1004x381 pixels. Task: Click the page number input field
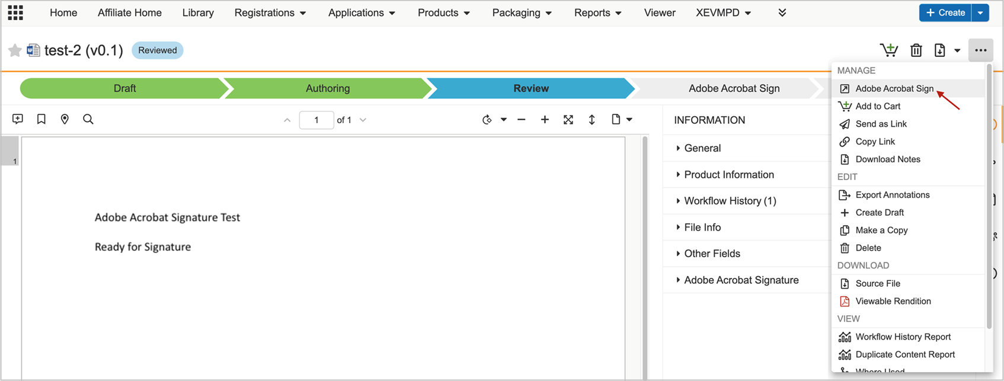click(x=316, y=120)
